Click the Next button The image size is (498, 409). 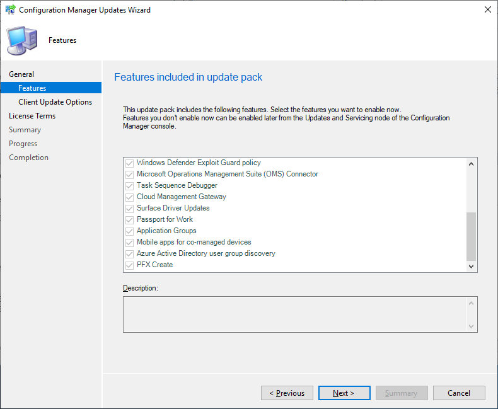coord(344,393)
